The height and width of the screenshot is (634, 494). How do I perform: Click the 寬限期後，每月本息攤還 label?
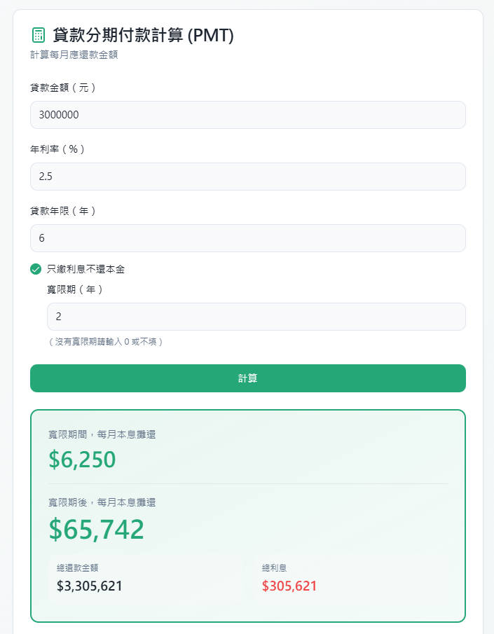(100, 502)
